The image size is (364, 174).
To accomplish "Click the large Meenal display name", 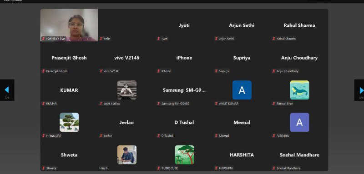I will coord(242,122).
